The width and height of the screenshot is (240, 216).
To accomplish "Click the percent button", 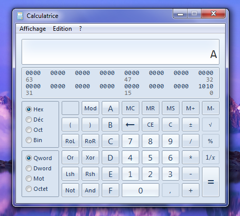I will (x=211, y=141).
